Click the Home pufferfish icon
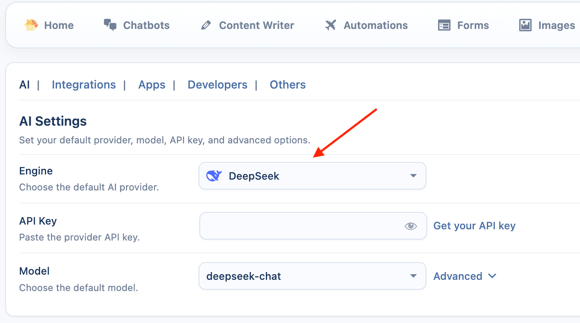This screenshot has width=580, height=323. pos(31,25)
